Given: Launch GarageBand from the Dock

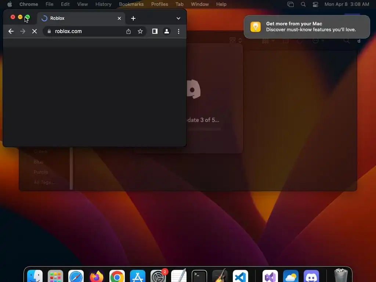Looking at the screenshot, I should (x=220, y=276).
